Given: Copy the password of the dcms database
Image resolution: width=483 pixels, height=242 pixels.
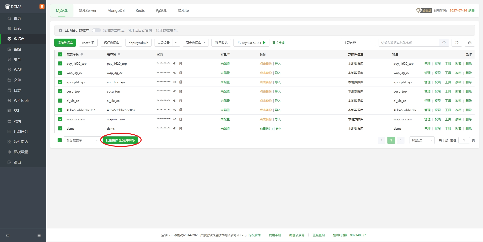Looking at the screenshot, I should click(181, 128).
